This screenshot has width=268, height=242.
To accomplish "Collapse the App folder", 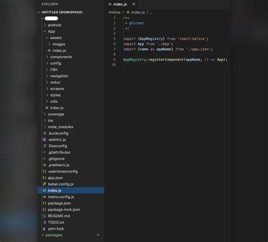I will [51, 31].
